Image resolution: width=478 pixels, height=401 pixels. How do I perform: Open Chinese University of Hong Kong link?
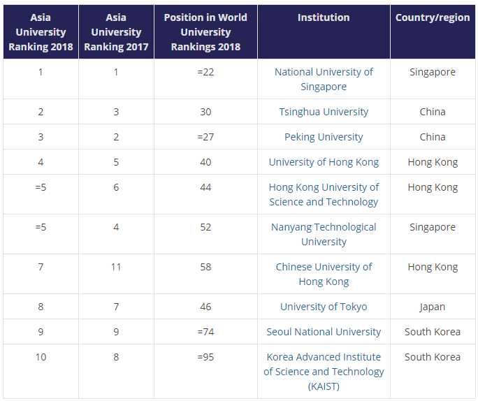coord(324,275)
